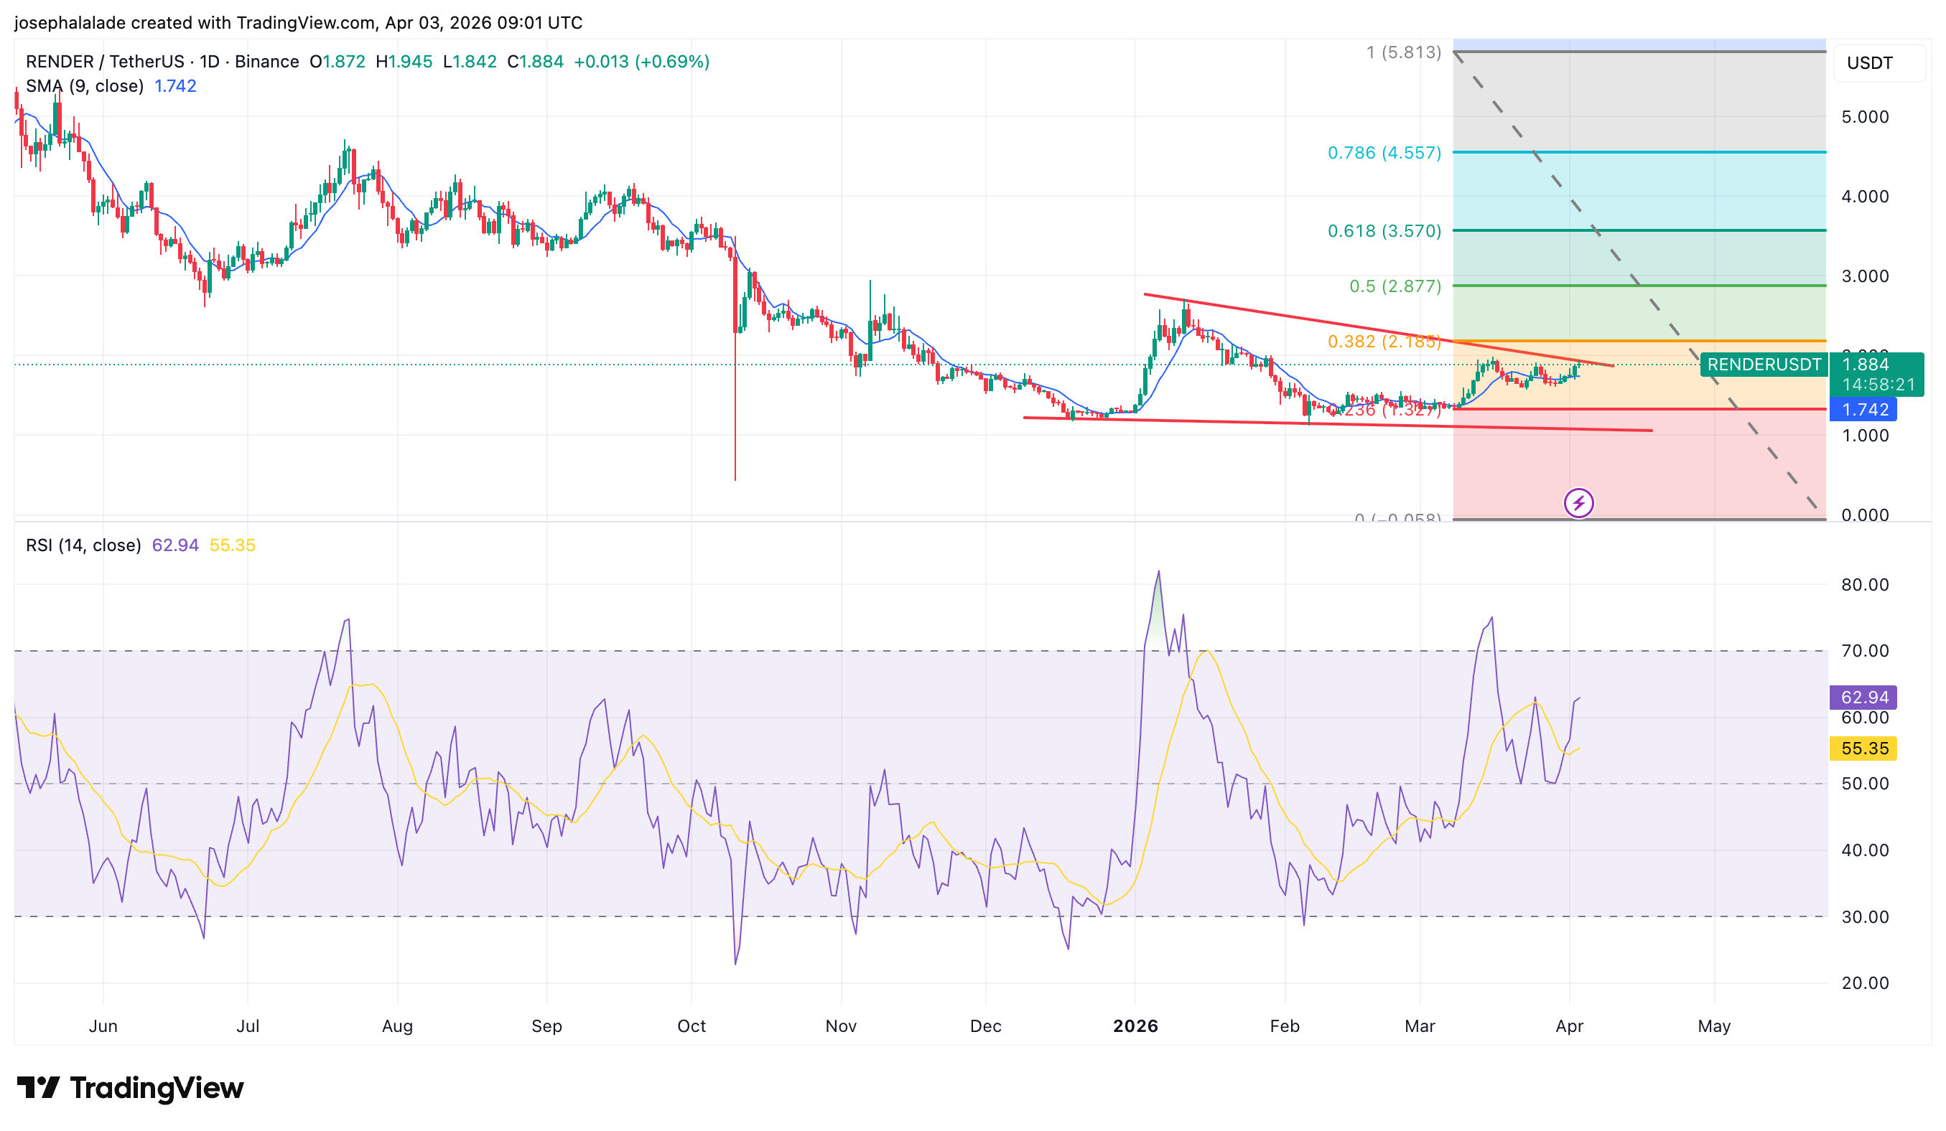Click the 70.00 level on RSI scale
The width and height of the screenshot is (1946, 1131).
pos(1864,651)
